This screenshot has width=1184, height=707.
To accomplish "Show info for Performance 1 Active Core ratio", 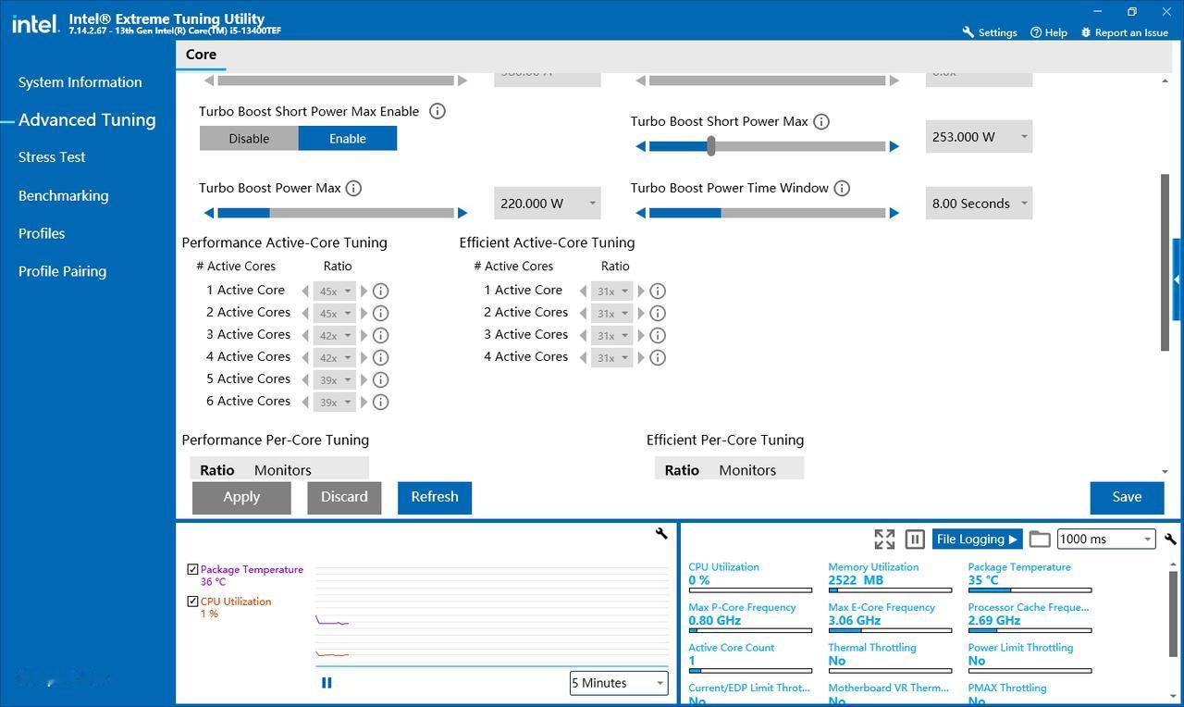I will 380,291.
